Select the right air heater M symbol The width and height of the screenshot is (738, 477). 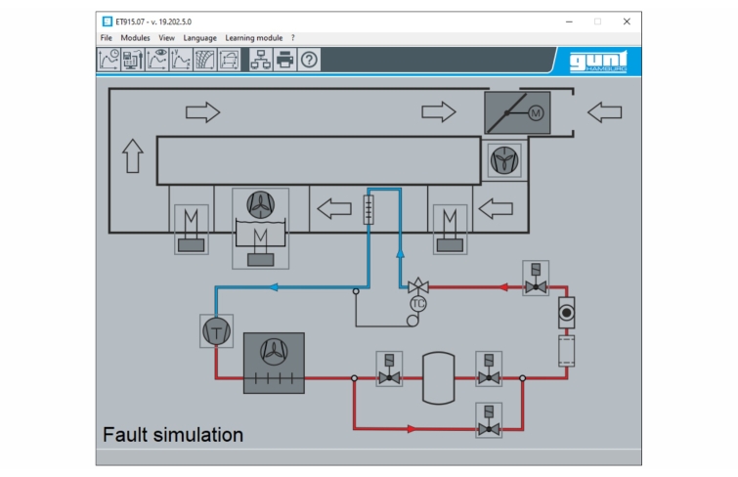point(450,230)
